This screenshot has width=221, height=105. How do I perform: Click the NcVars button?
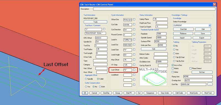pyautogui.click(x=202, y=72)
